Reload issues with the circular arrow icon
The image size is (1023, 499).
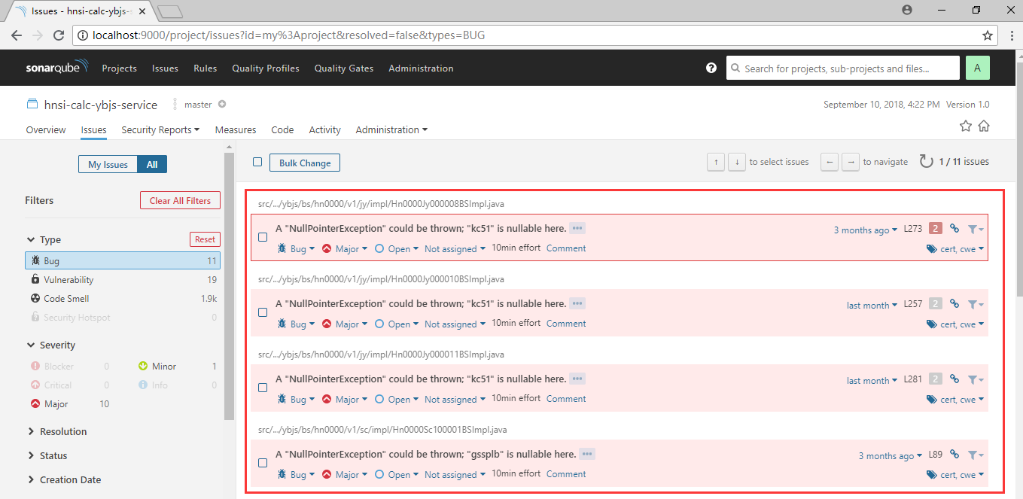[x=926, y=161]
